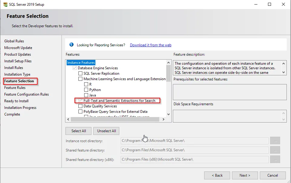Viewport: 291px width, 183px height.
Task: Open the Product Updates step
Action: click(x=18, y=54)
